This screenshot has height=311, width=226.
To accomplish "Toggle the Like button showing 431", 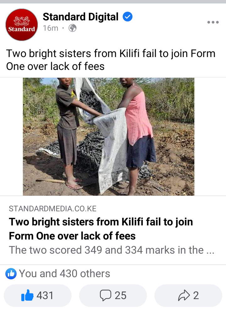I will pyautogui.click(x=38, y=296).
